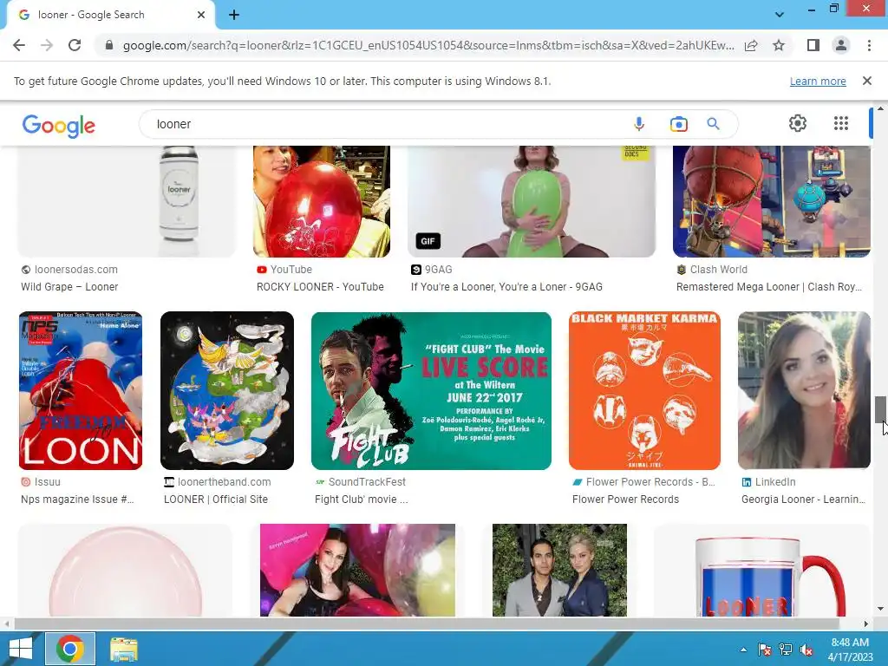Open the 9GAG GIF green balloon image

coord(532,201)
